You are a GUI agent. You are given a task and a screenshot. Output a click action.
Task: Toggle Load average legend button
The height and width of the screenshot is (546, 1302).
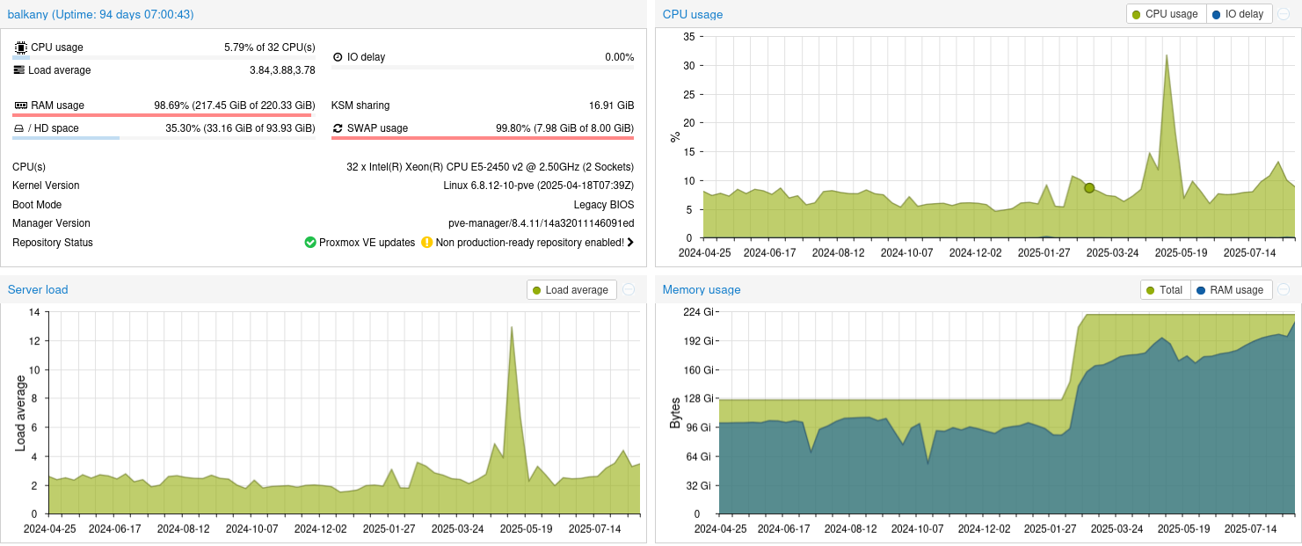570,290
